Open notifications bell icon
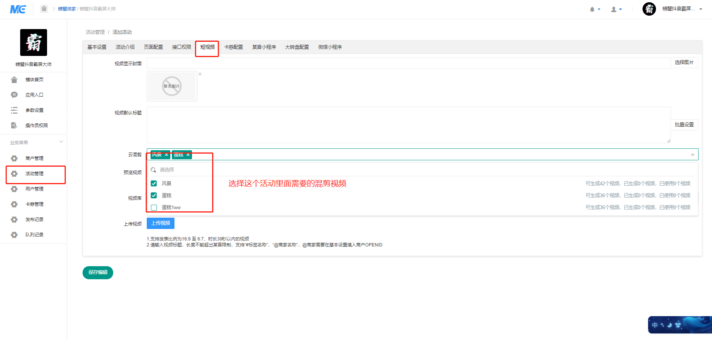Image resolution: width=712 pixels, height=340 pixels. tap(592, 9)
